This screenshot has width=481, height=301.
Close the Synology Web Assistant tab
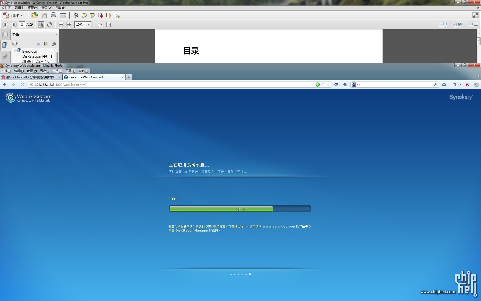tap(123, 77)
